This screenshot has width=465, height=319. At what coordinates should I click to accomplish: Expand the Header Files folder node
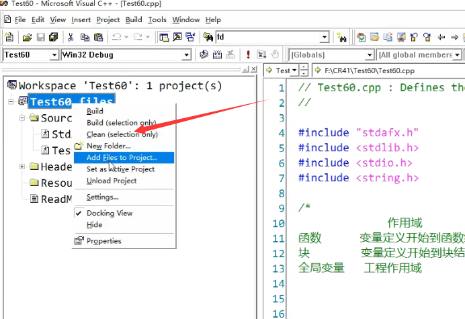click(22, 167)
